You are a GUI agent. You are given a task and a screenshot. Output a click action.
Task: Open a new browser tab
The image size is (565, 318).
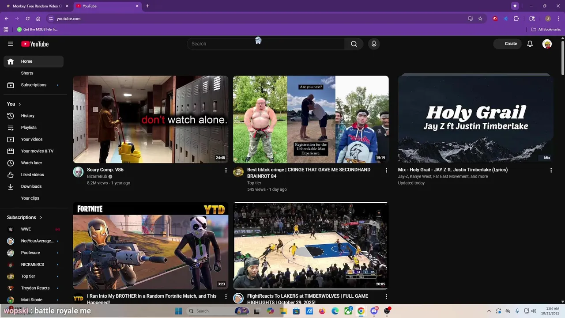click(x=147, y=6)
